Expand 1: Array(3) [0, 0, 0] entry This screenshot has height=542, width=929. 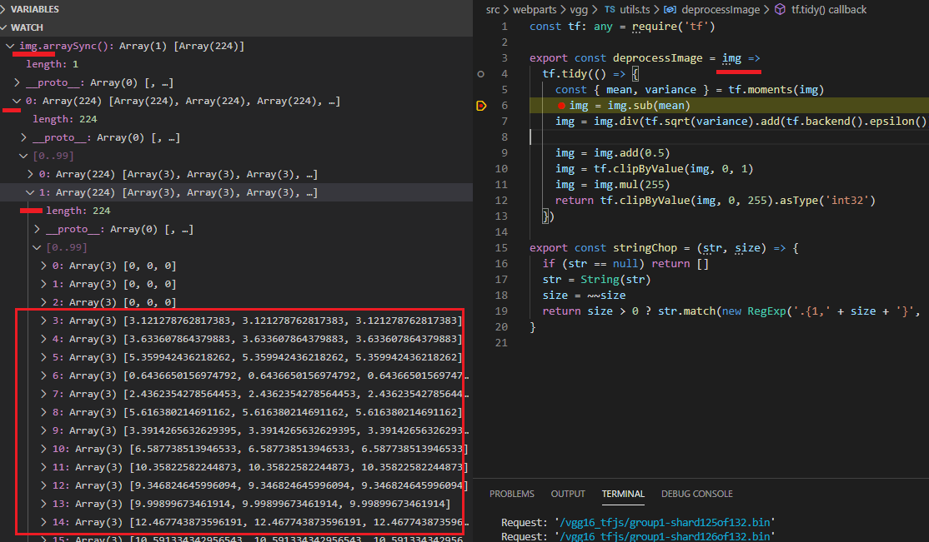(x=44, y=284)
